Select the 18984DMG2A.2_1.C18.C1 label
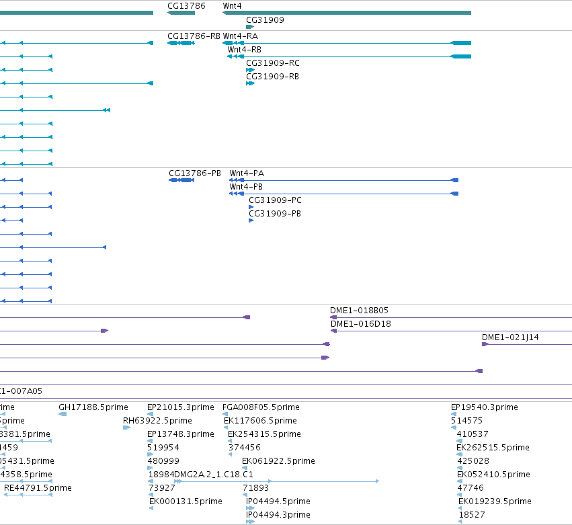The image size is (572, 525). 201,475
